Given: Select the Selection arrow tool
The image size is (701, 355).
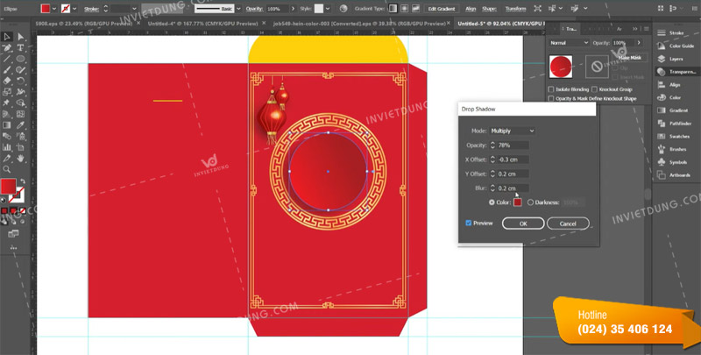Looking at the screenshot, I should (6, 37).
